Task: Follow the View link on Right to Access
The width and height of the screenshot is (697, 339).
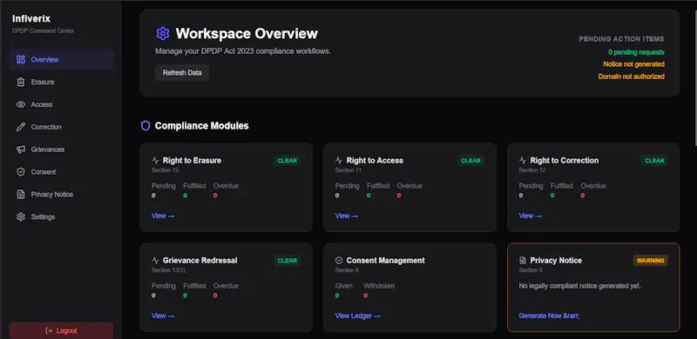Action: click(346, 216)
